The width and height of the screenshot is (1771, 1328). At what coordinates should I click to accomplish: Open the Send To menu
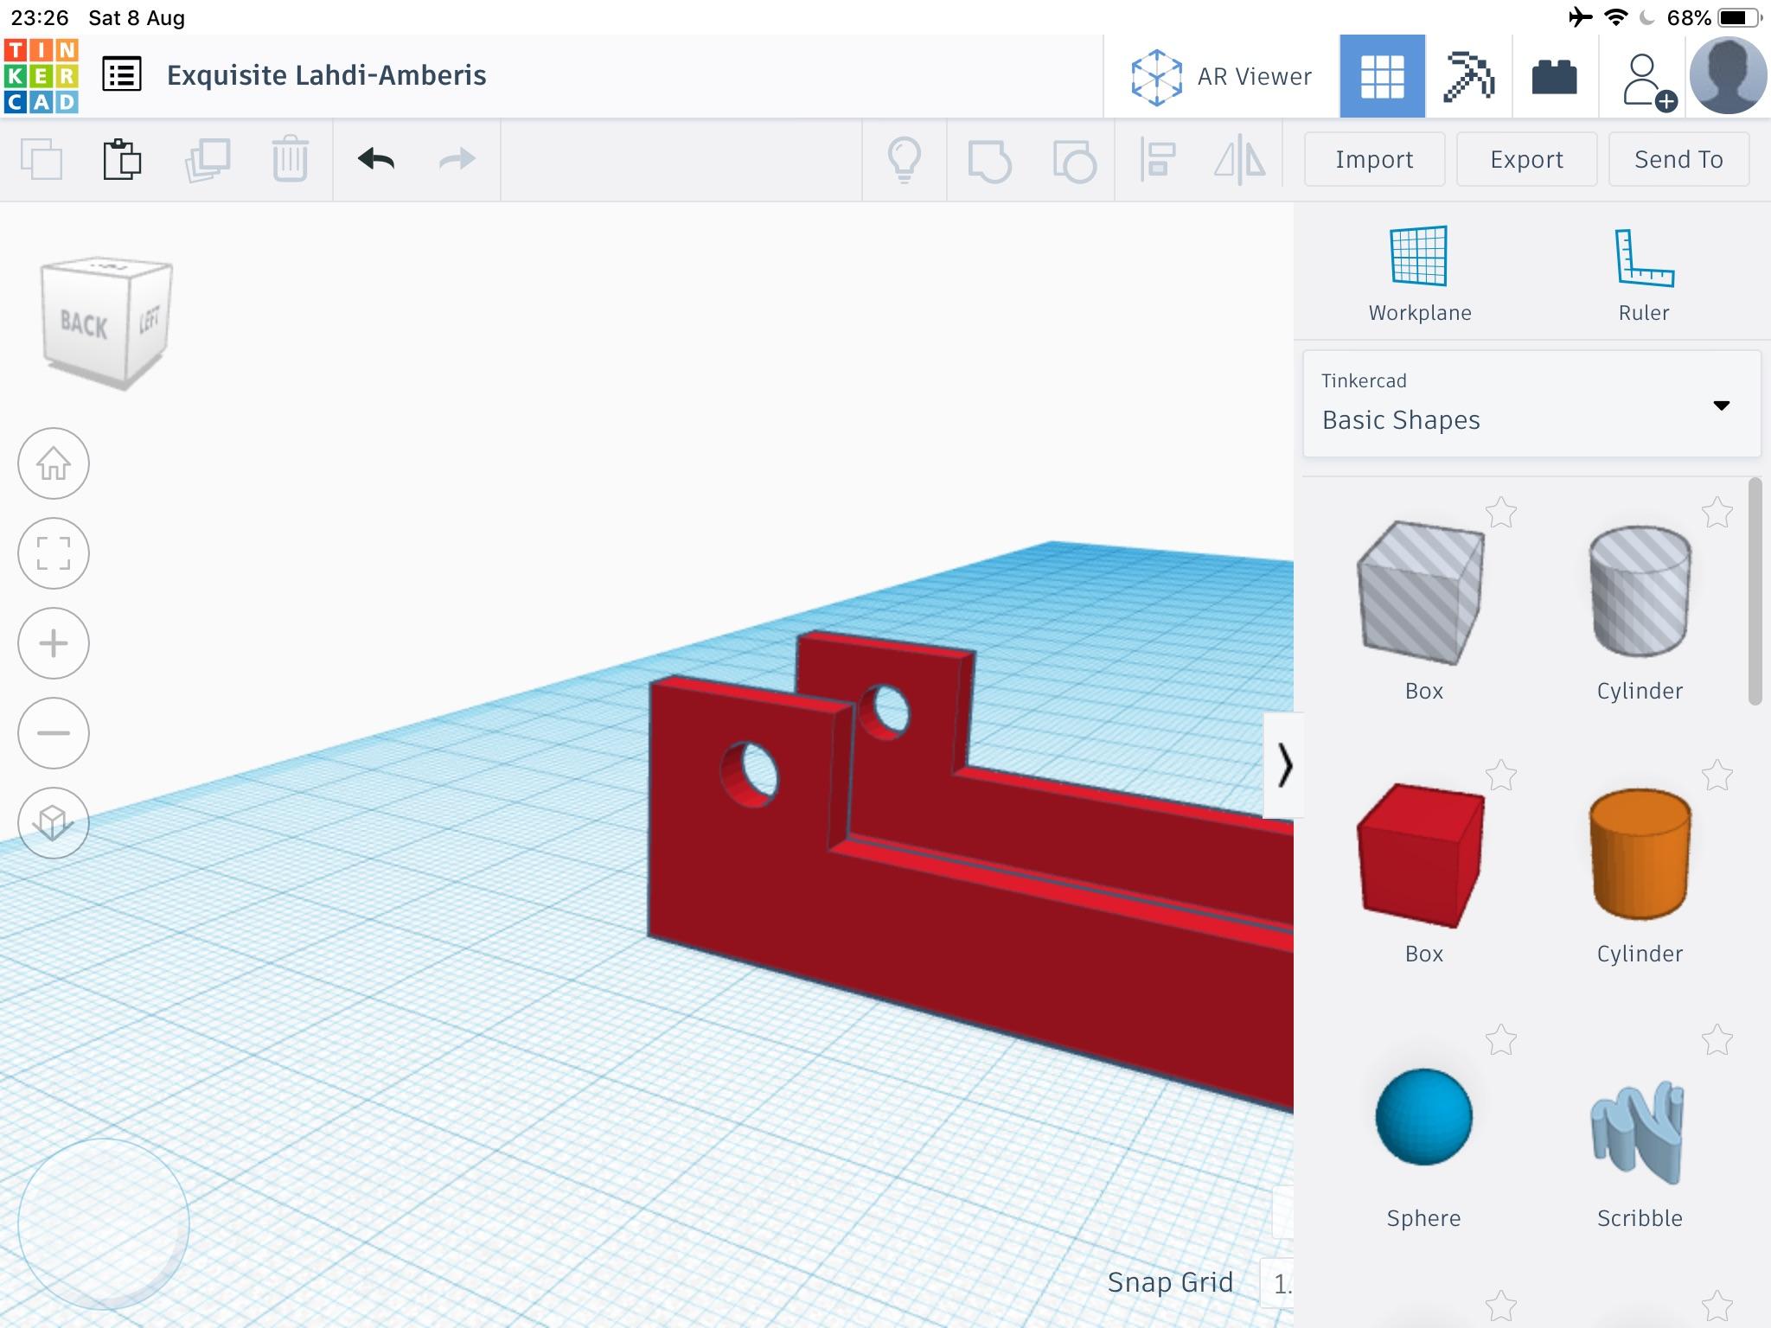point(1678,161)
